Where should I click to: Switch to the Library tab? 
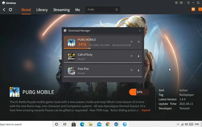point(42,10)
